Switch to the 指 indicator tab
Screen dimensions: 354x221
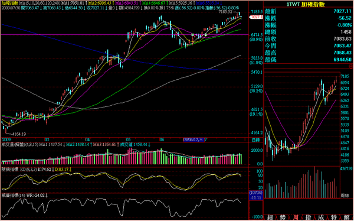(309, 217)
